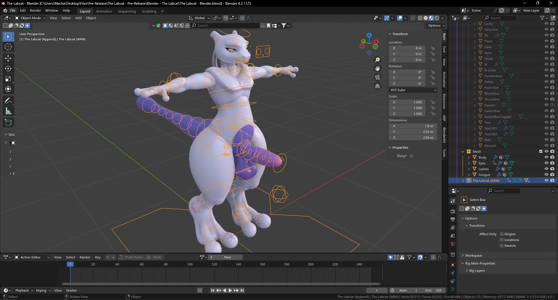Enable Affect Only Origins checkbox
This screenshot has height=300, width=558.
502,234
